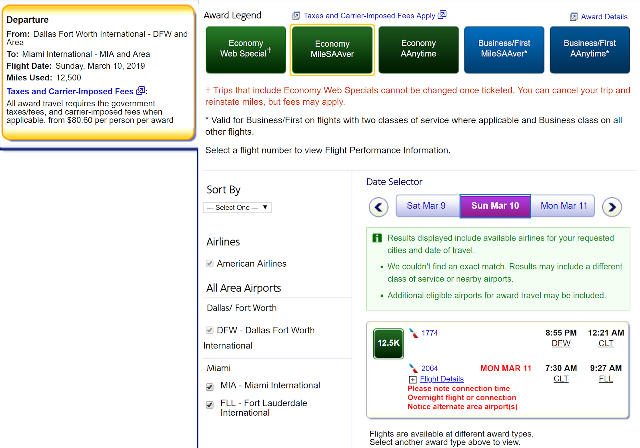Click Miles Used 12,500 text
640x448 pixels.
44,78
